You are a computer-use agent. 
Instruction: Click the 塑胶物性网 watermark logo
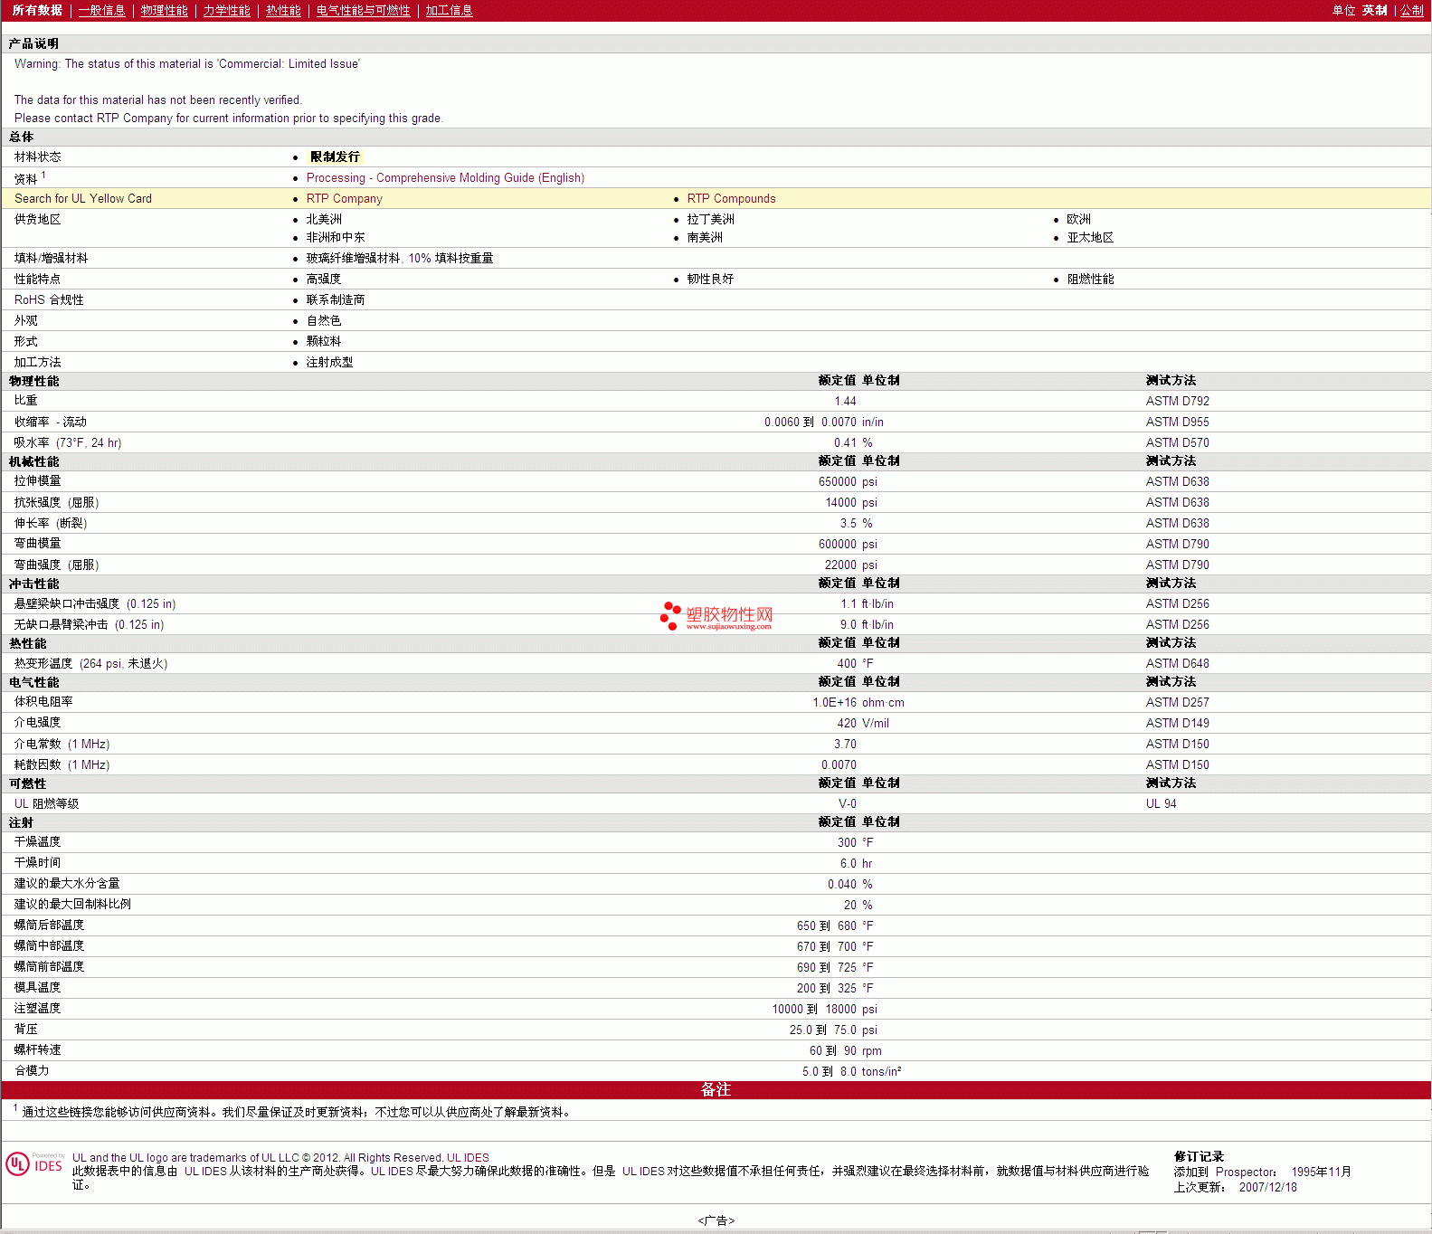(716, 616)
